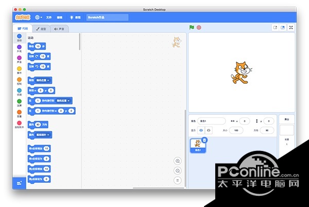Click the block palette vertical scrollbar
Viewport: 309px width, 207px height.
(x=80, y=42)
